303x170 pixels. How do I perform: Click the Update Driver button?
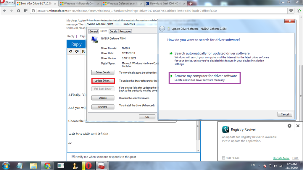pos(103,81)
